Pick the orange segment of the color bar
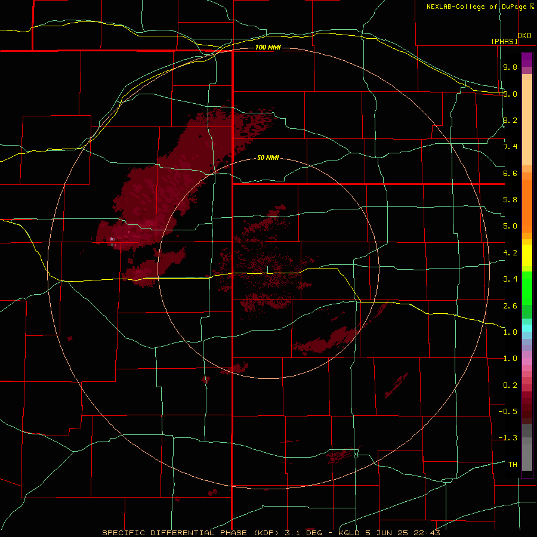The width and height of the screenshot is (537, 537). tap(527, 206)
